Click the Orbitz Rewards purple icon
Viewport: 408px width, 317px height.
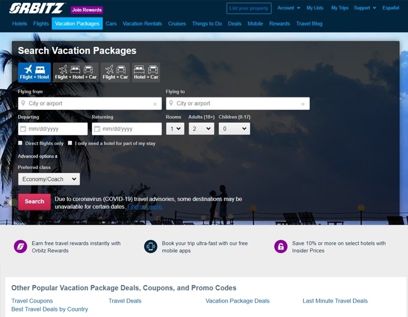(x=21, y=246)
